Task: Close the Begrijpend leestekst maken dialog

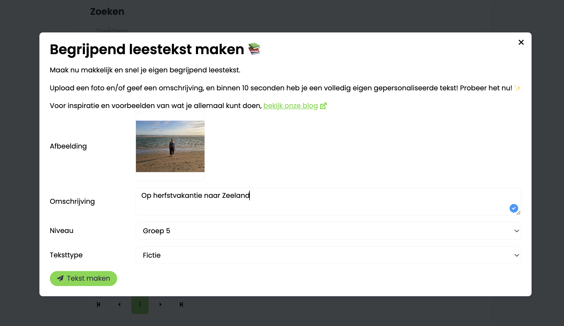Action: pos(521,42)
